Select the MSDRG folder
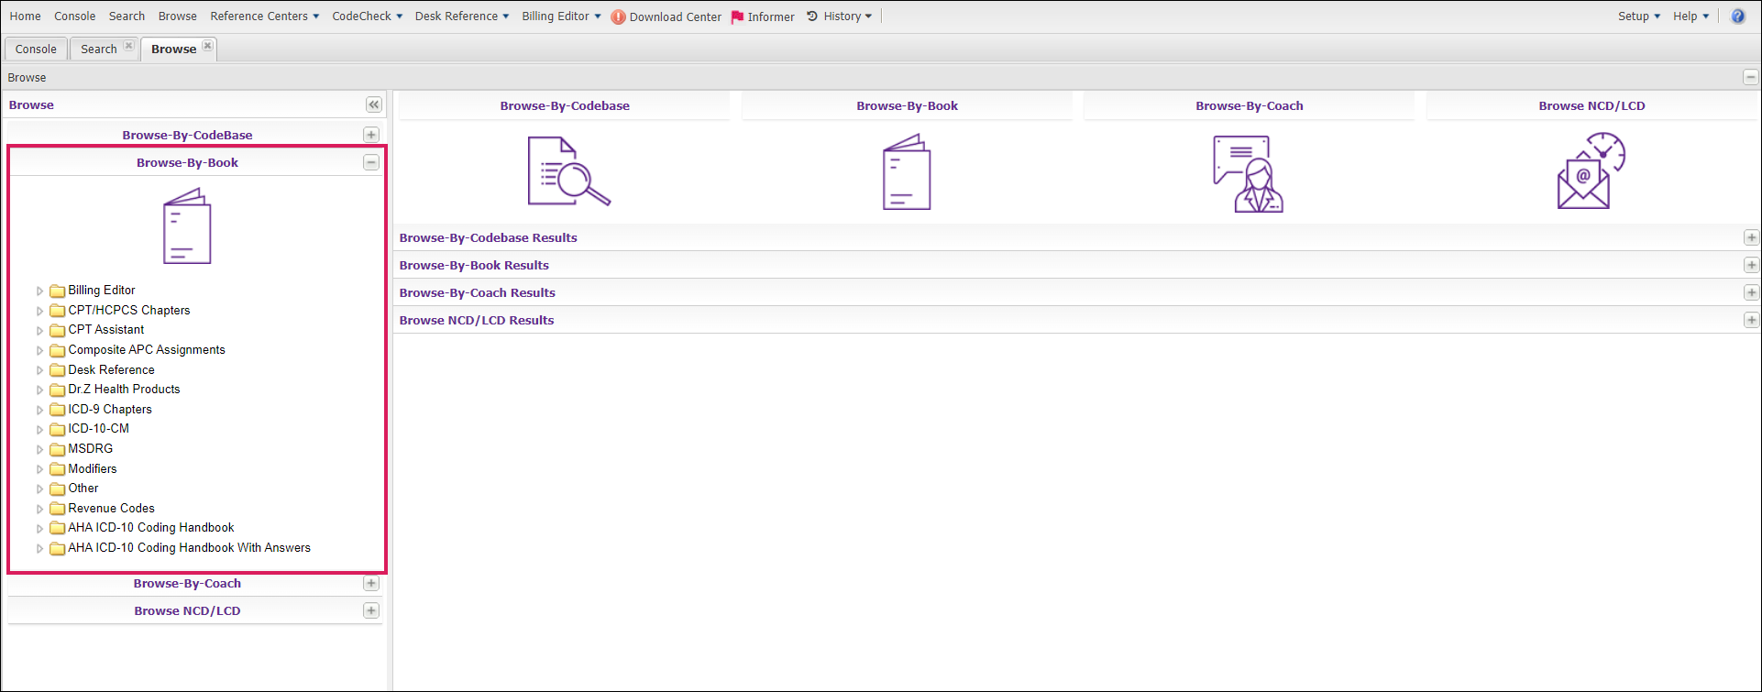 coord(90,448)
